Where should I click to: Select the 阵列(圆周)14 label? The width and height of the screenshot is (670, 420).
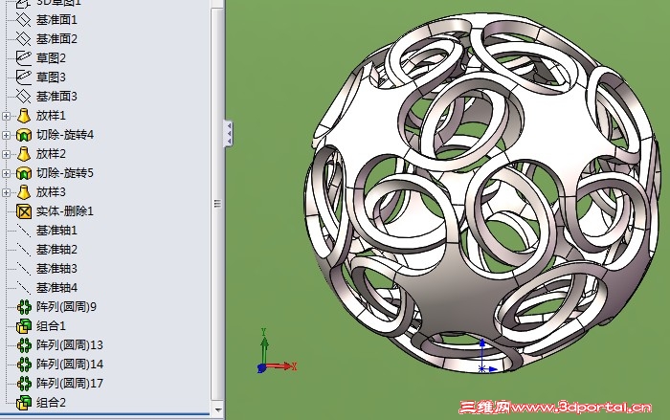tap(70, 364)
